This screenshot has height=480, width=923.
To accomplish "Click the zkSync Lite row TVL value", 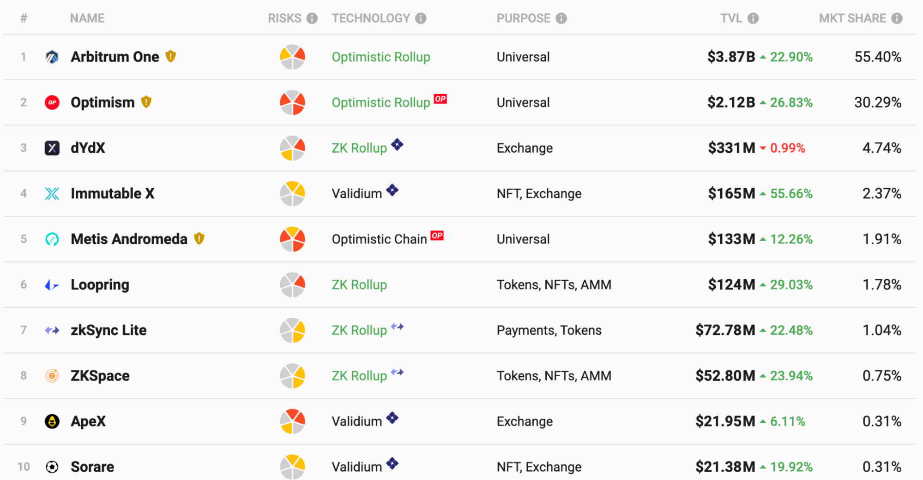I will pos(725,330).
